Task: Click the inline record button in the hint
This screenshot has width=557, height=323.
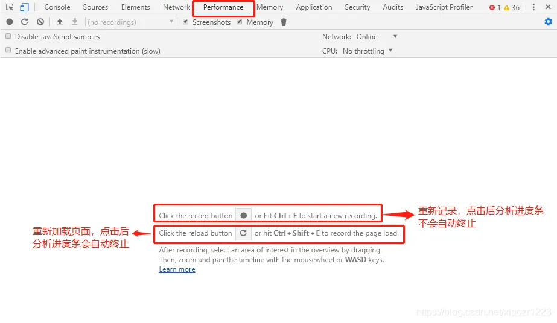Action: click(244, 216)
